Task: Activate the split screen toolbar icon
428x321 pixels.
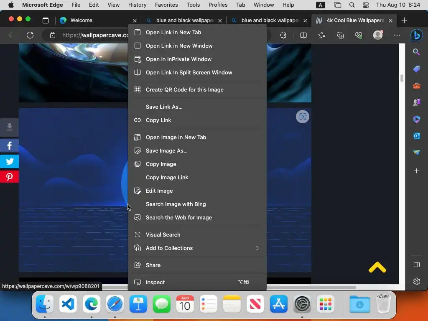Action: pyautogui.click(x=303, y=35)
